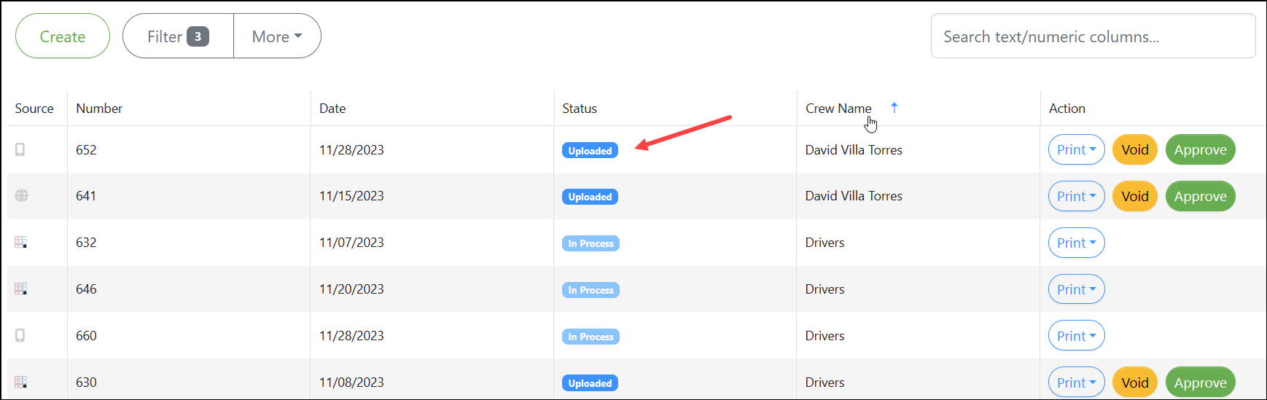1267x400 pixels.
Task: Click the mobile source icon for number 652
Action: (x=20, y=149)
